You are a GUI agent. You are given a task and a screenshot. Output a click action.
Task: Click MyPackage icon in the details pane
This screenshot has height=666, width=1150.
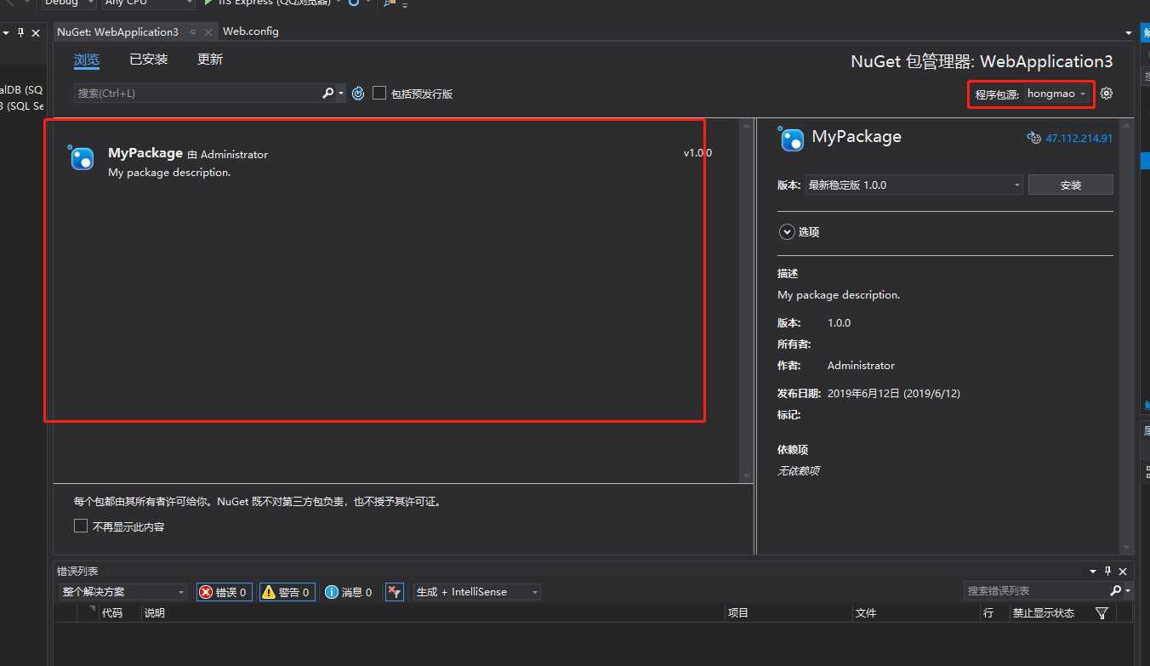coord(791,139)
